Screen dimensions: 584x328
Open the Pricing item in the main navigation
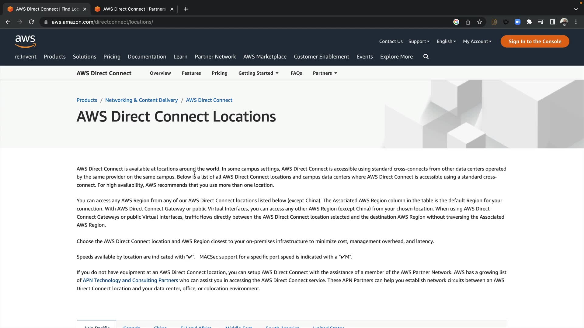(x=112, y=57)
